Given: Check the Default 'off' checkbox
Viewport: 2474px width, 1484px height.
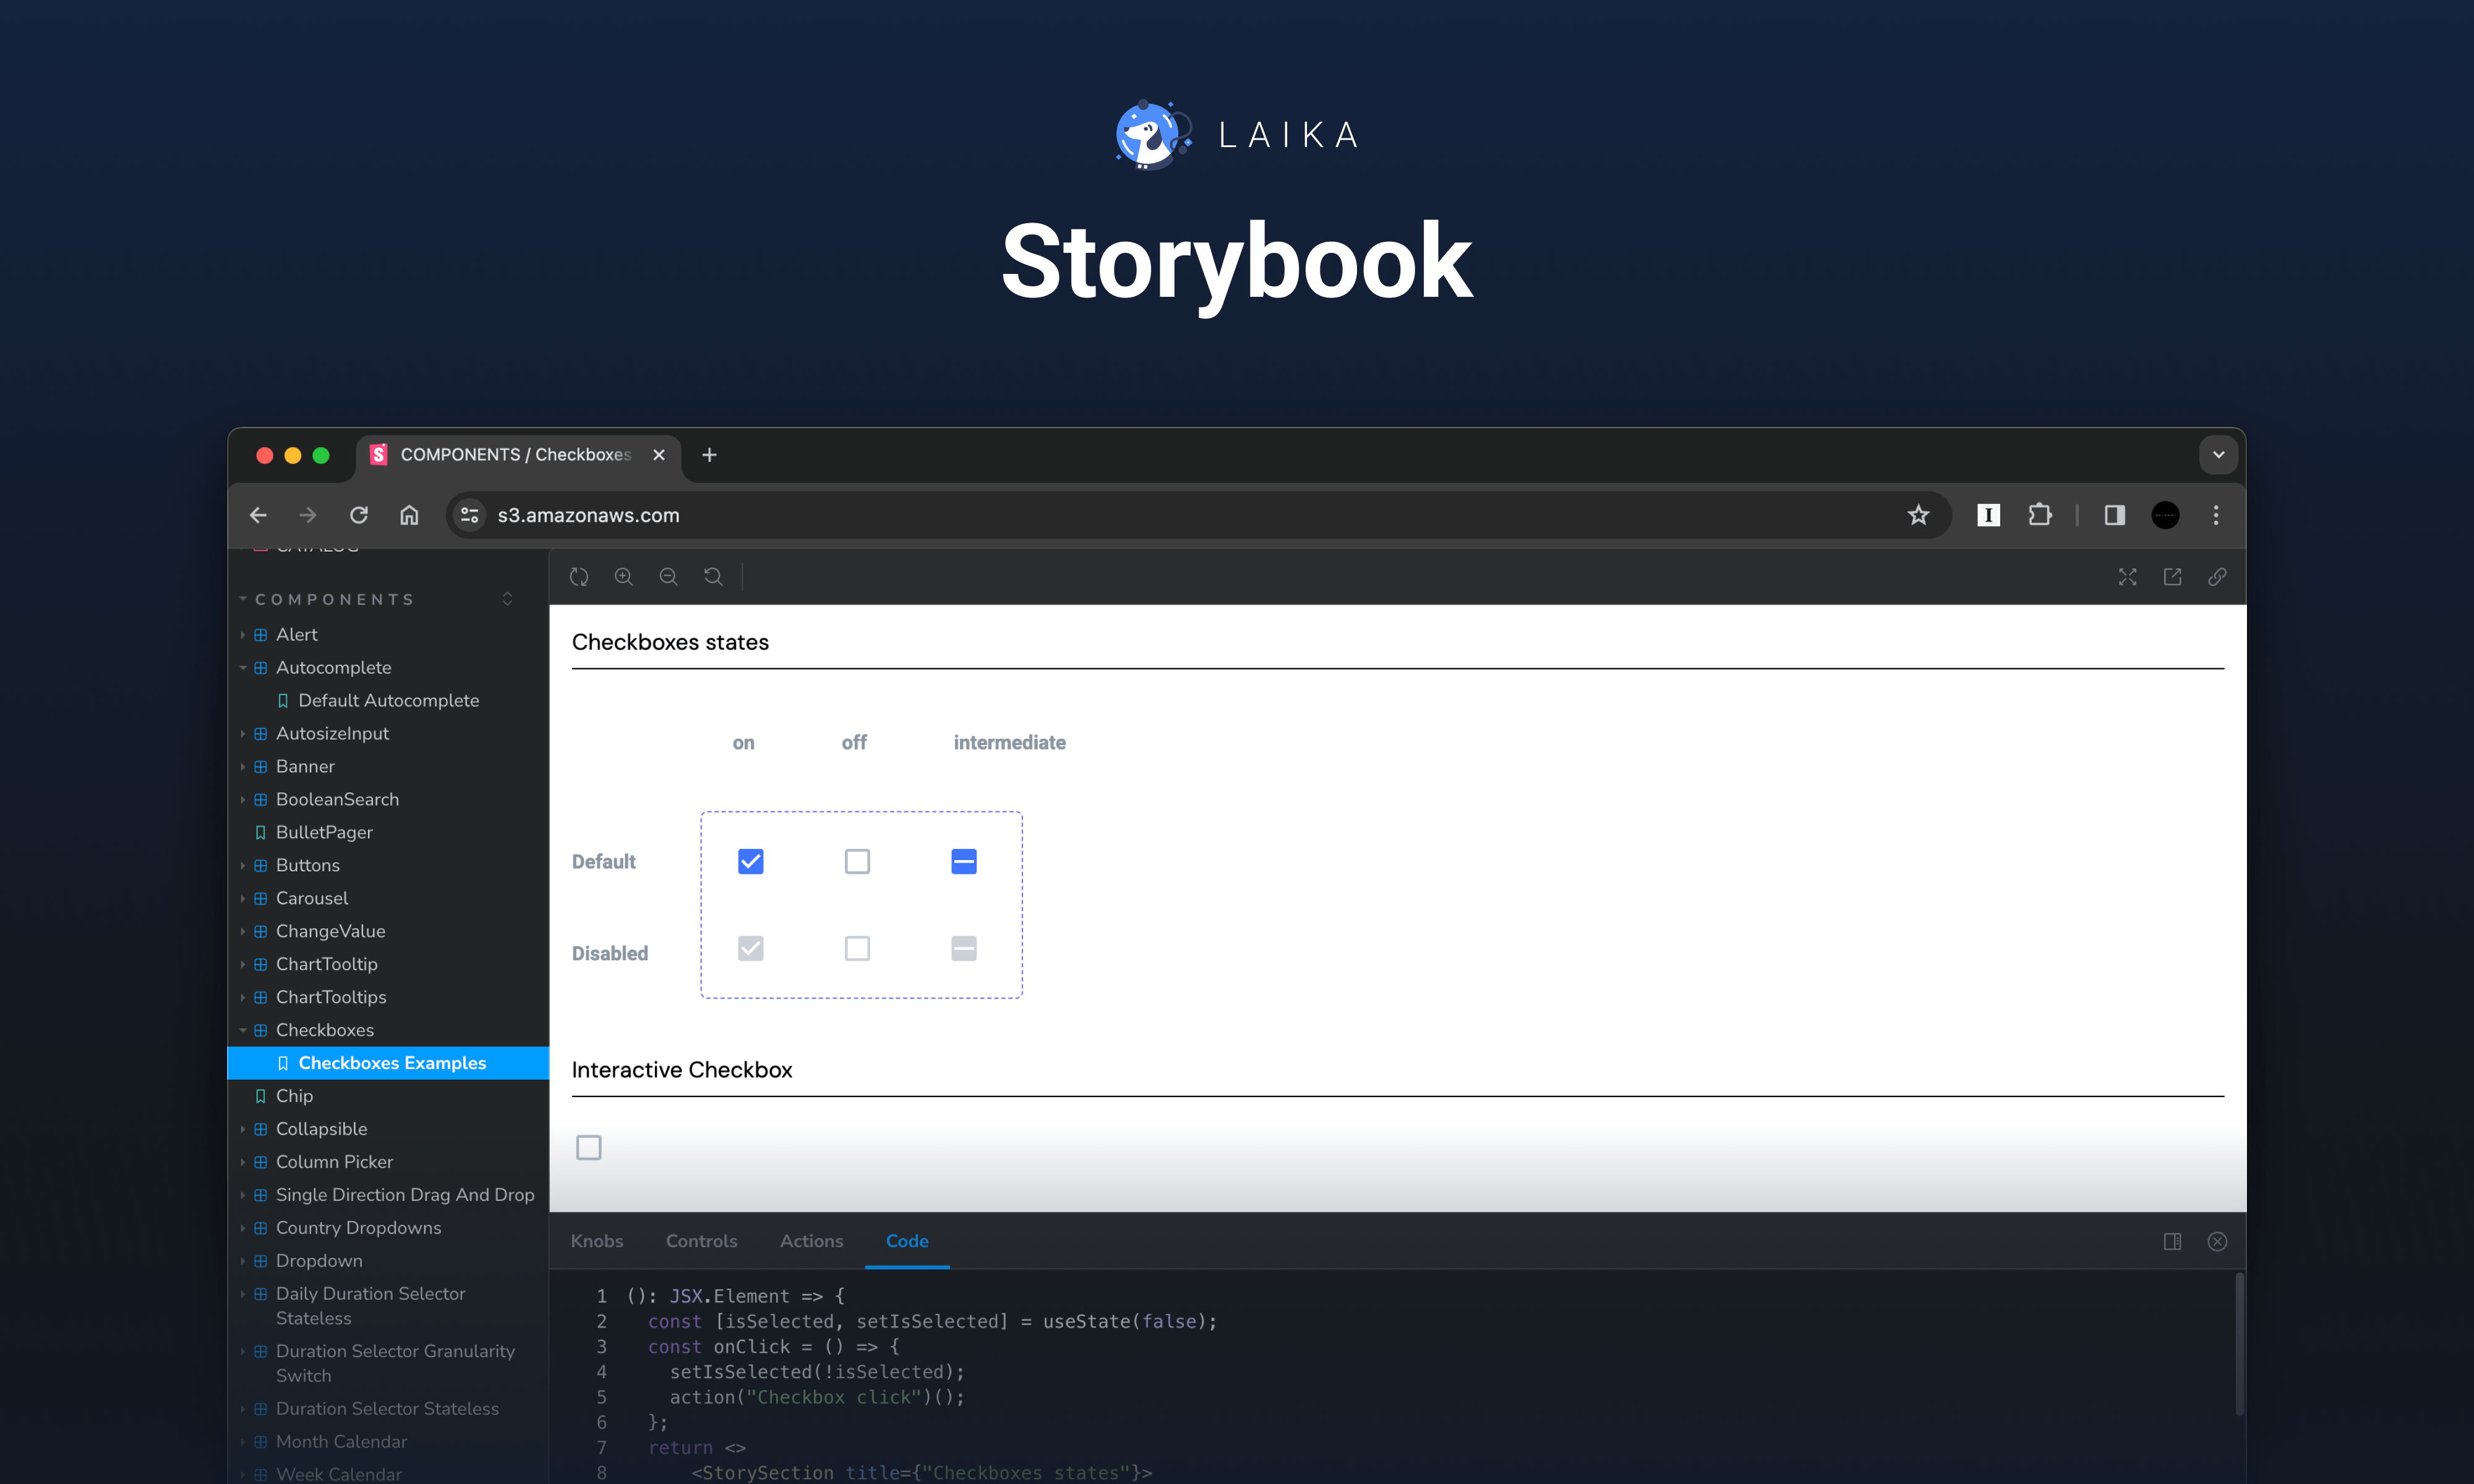Looking at the screenshot, I should [x=857, y=861].
